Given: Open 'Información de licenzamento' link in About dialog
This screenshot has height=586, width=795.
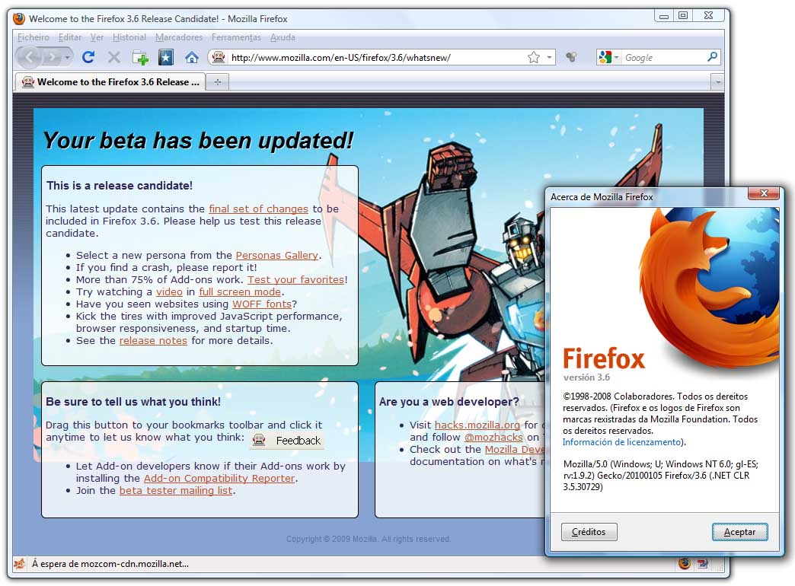Looking at the screenshot, I should click(621, 442).
